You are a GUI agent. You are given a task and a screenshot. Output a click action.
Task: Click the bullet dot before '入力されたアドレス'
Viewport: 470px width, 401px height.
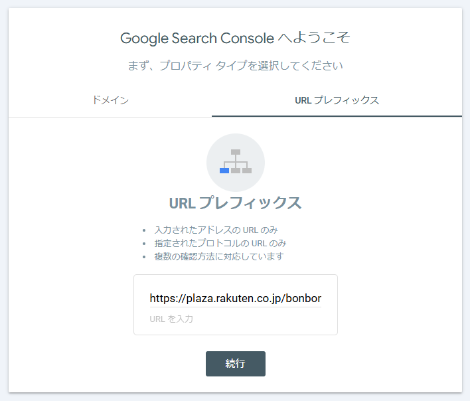point(143,230)
